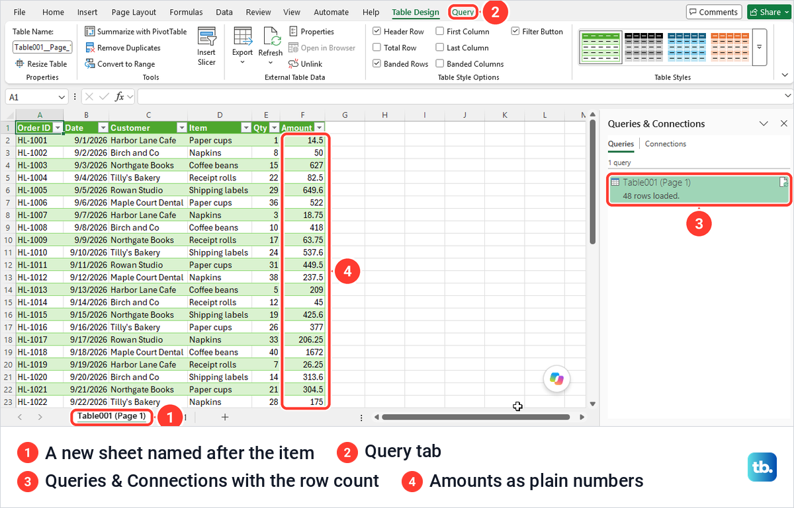Image resolution: width=794 pixels, height=508 pixels.
Task: Open the File menu
Action: (20, 12)
